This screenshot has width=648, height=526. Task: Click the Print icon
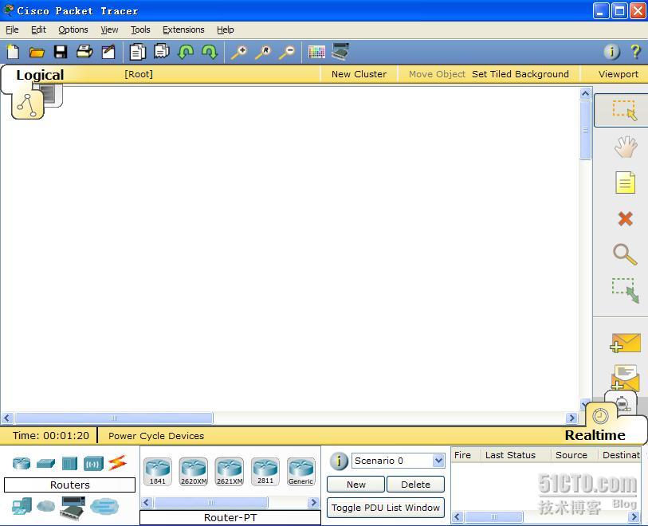coord(84,52)
